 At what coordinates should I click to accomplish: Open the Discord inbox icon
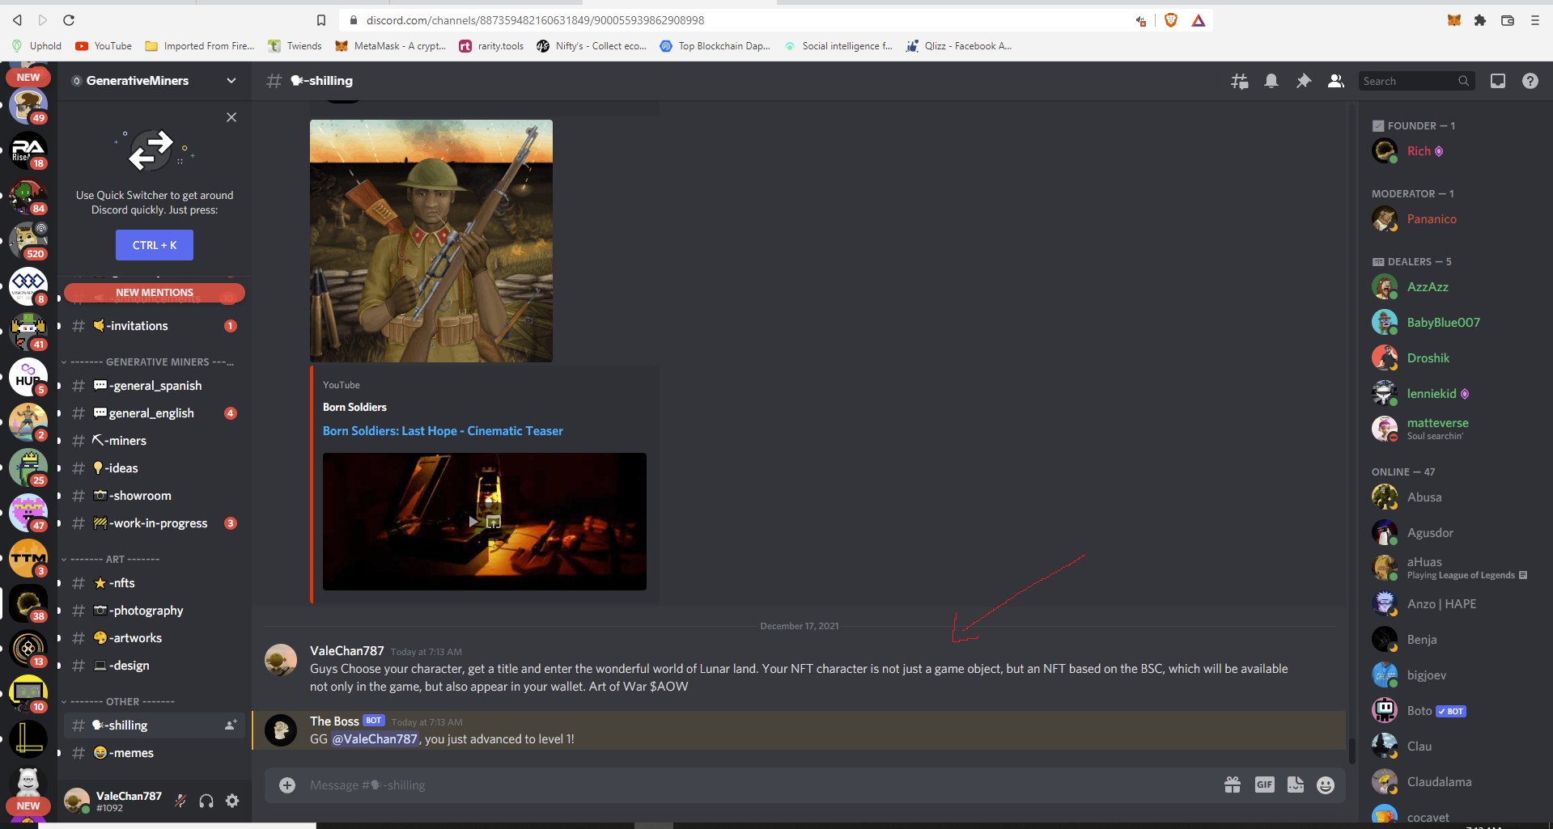coord(1498,81)
